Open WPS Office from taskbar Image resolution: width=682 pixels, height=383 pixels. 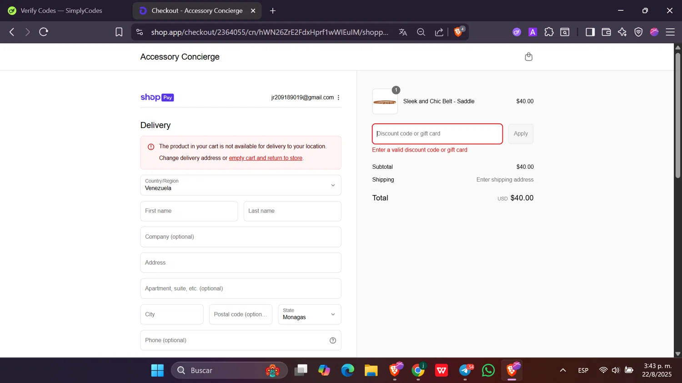(441, 370)
